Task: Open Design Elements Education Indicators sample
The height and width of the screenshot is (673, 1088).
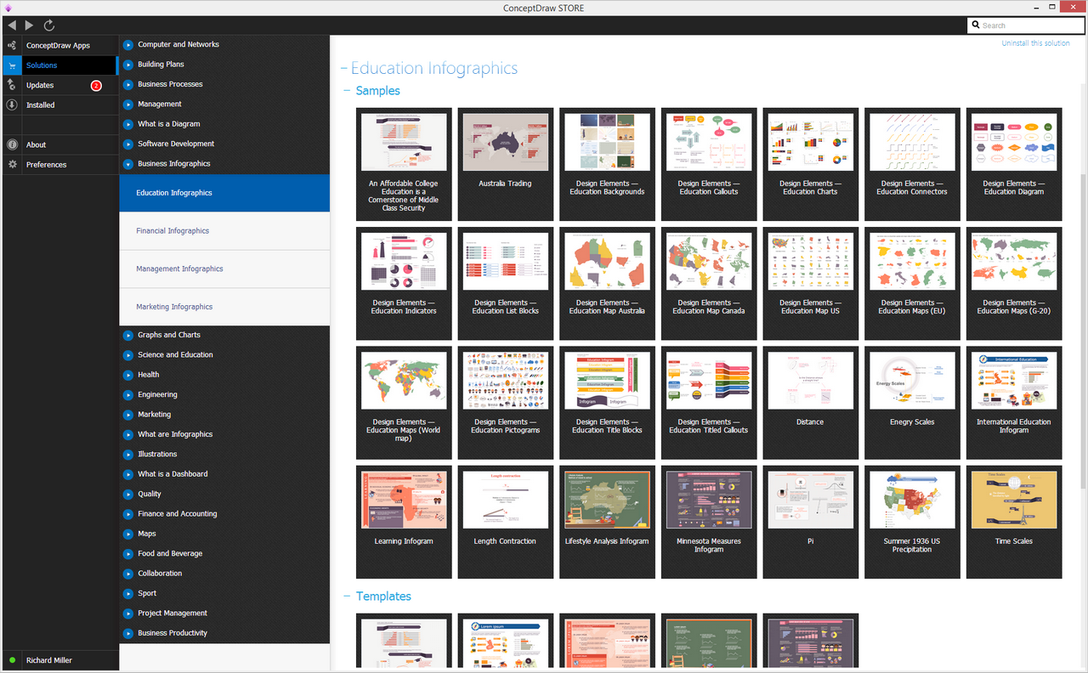Action: (404, 284)
